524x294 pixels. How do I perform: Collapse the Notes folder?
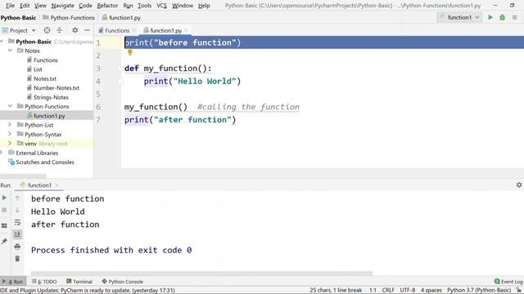pyautogui.click(x=10, y=51)
